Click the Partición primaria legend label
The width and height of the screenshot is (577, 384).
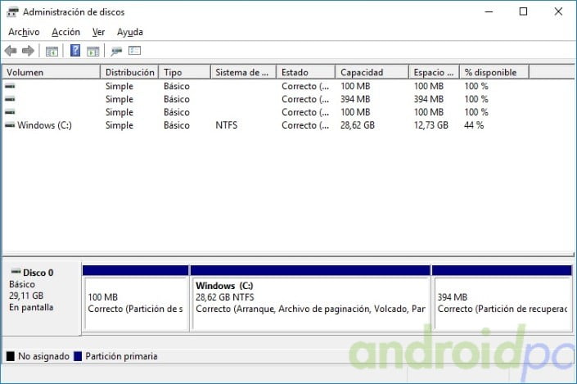(x=121, y=356)
